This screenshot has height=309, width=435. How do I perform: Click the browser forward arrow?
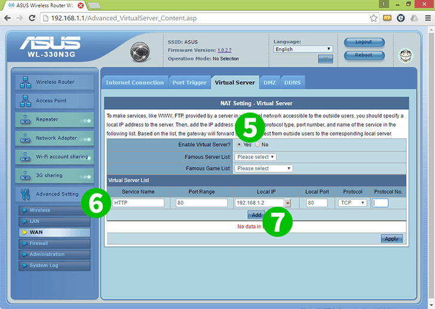click(20, 18)
